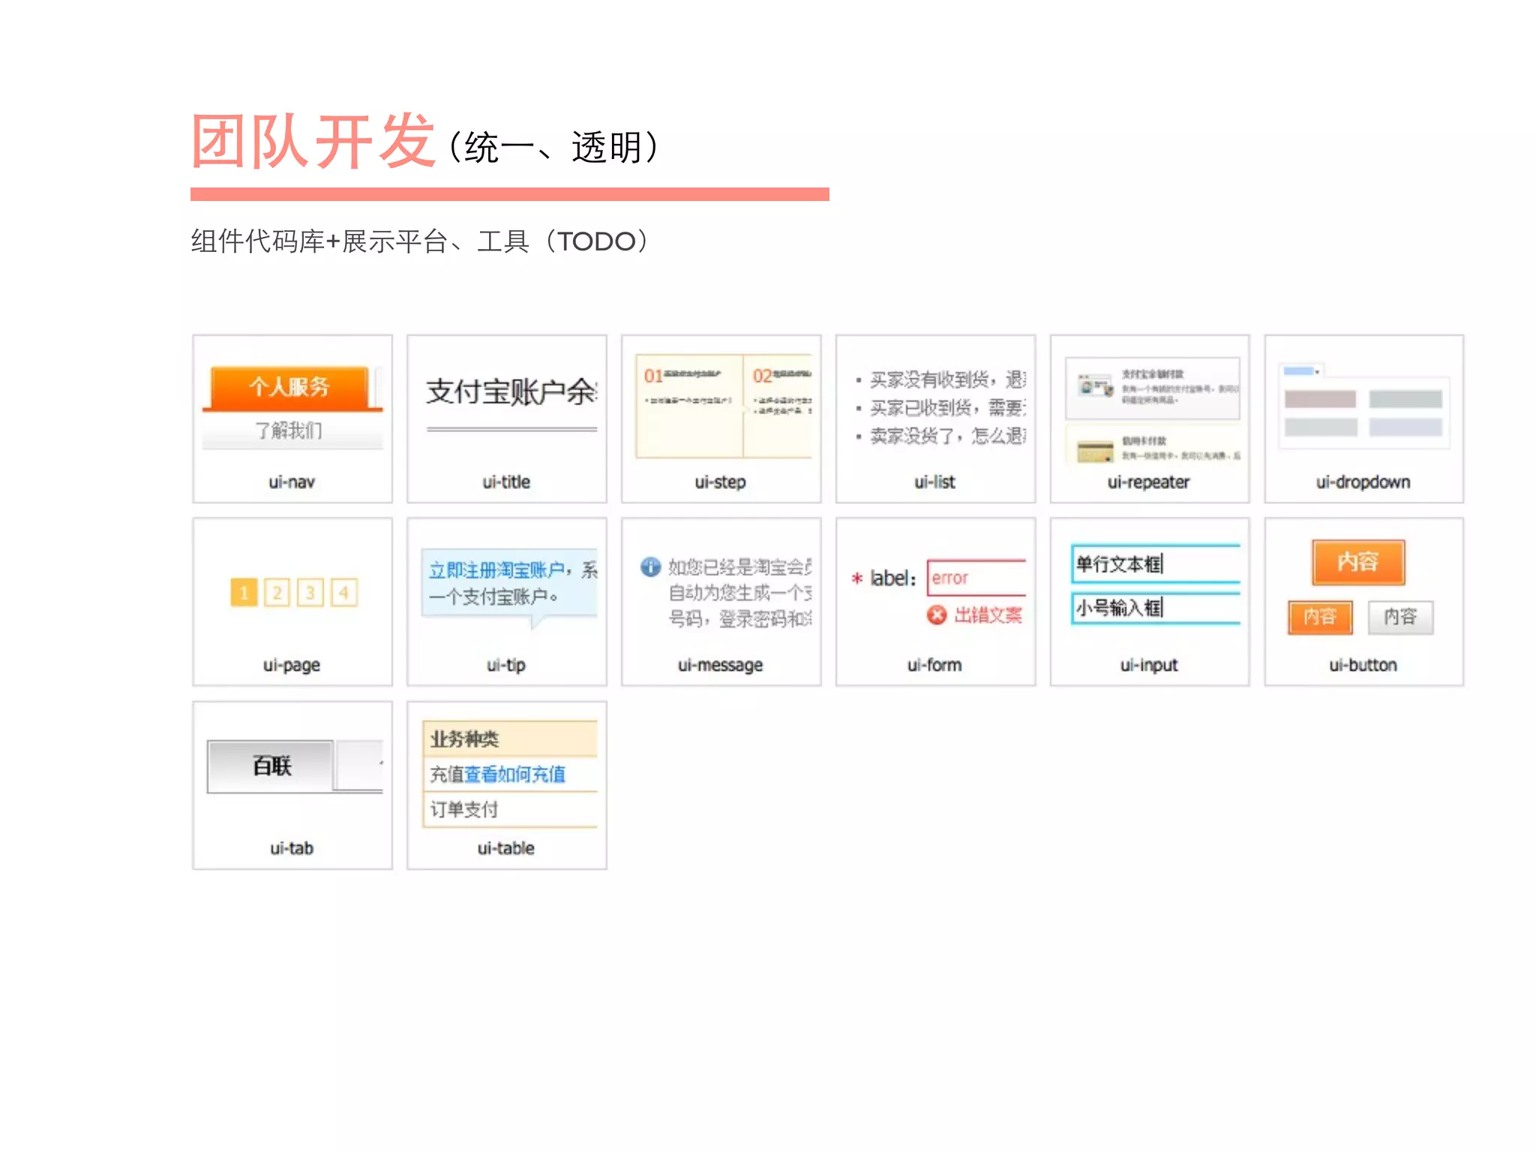Image resolution: width=1536 pixels, height=1152 pixels.
Task: Click the 立即注册淘宝账户 link in tip
Action: pos(496,570)
